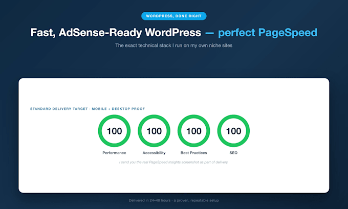This screenshot has height=209, width=348.
Task: Click the 'Best Practices' label
Action: pos(194,153)
